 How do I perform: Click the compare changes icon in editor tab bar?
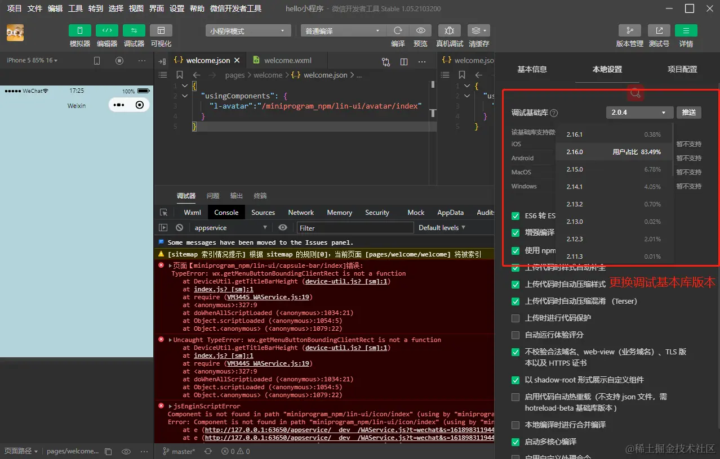(386, 62)
